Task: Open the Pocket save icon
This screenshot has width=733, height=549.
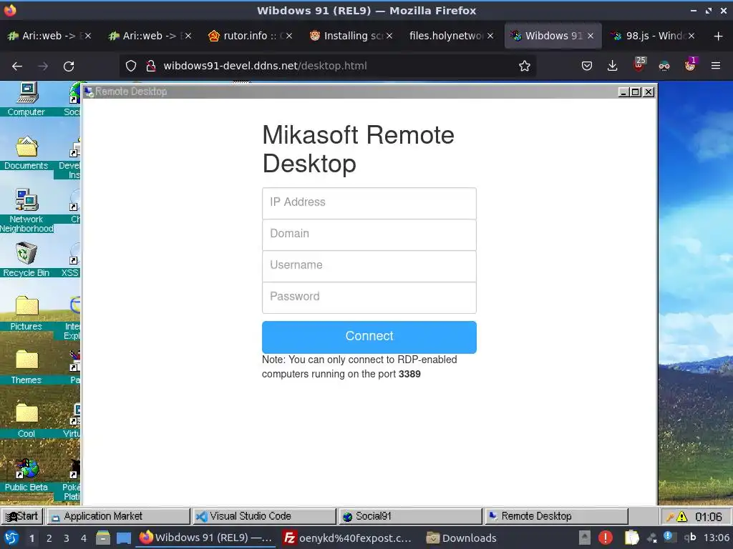Action: coord(587,66)
